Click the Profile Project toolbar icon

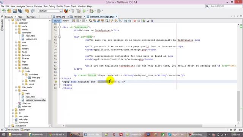pyautogui.click(x=99, y=11)
